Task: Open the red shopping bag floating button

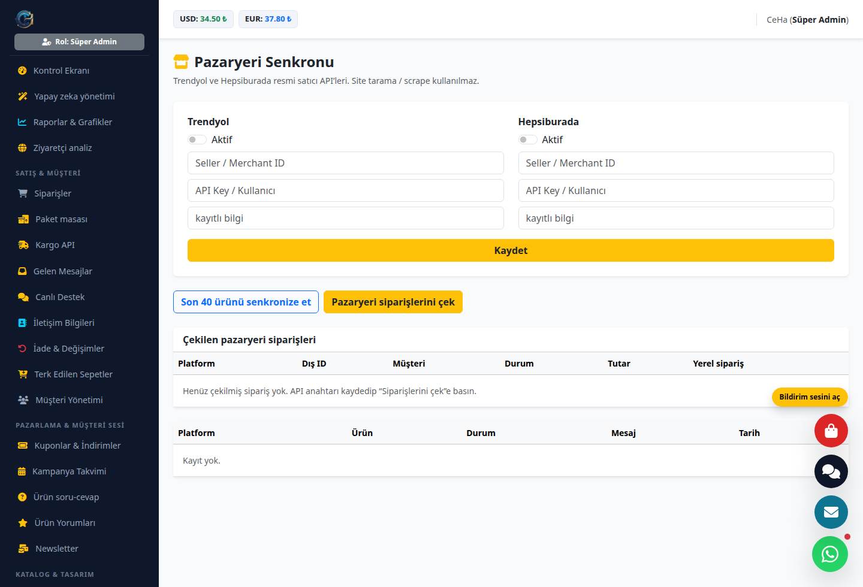Action: pyautogui.click(x=831, y=430)
